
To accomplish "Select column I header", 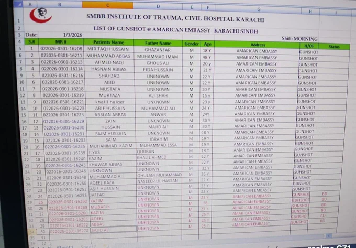I will click(x=336, y=13).
